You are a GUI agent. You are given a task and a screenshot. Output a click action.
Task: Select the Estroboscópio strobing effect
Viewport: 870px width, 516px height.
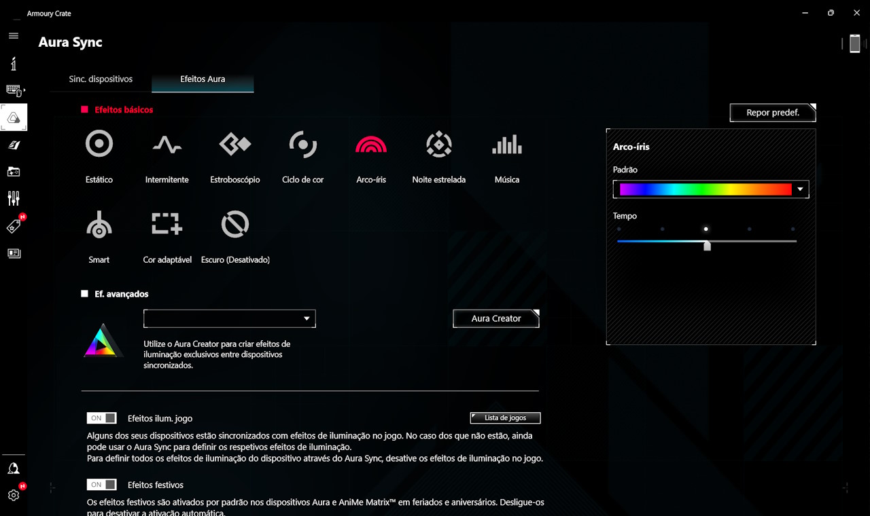[x=235, y=144]
